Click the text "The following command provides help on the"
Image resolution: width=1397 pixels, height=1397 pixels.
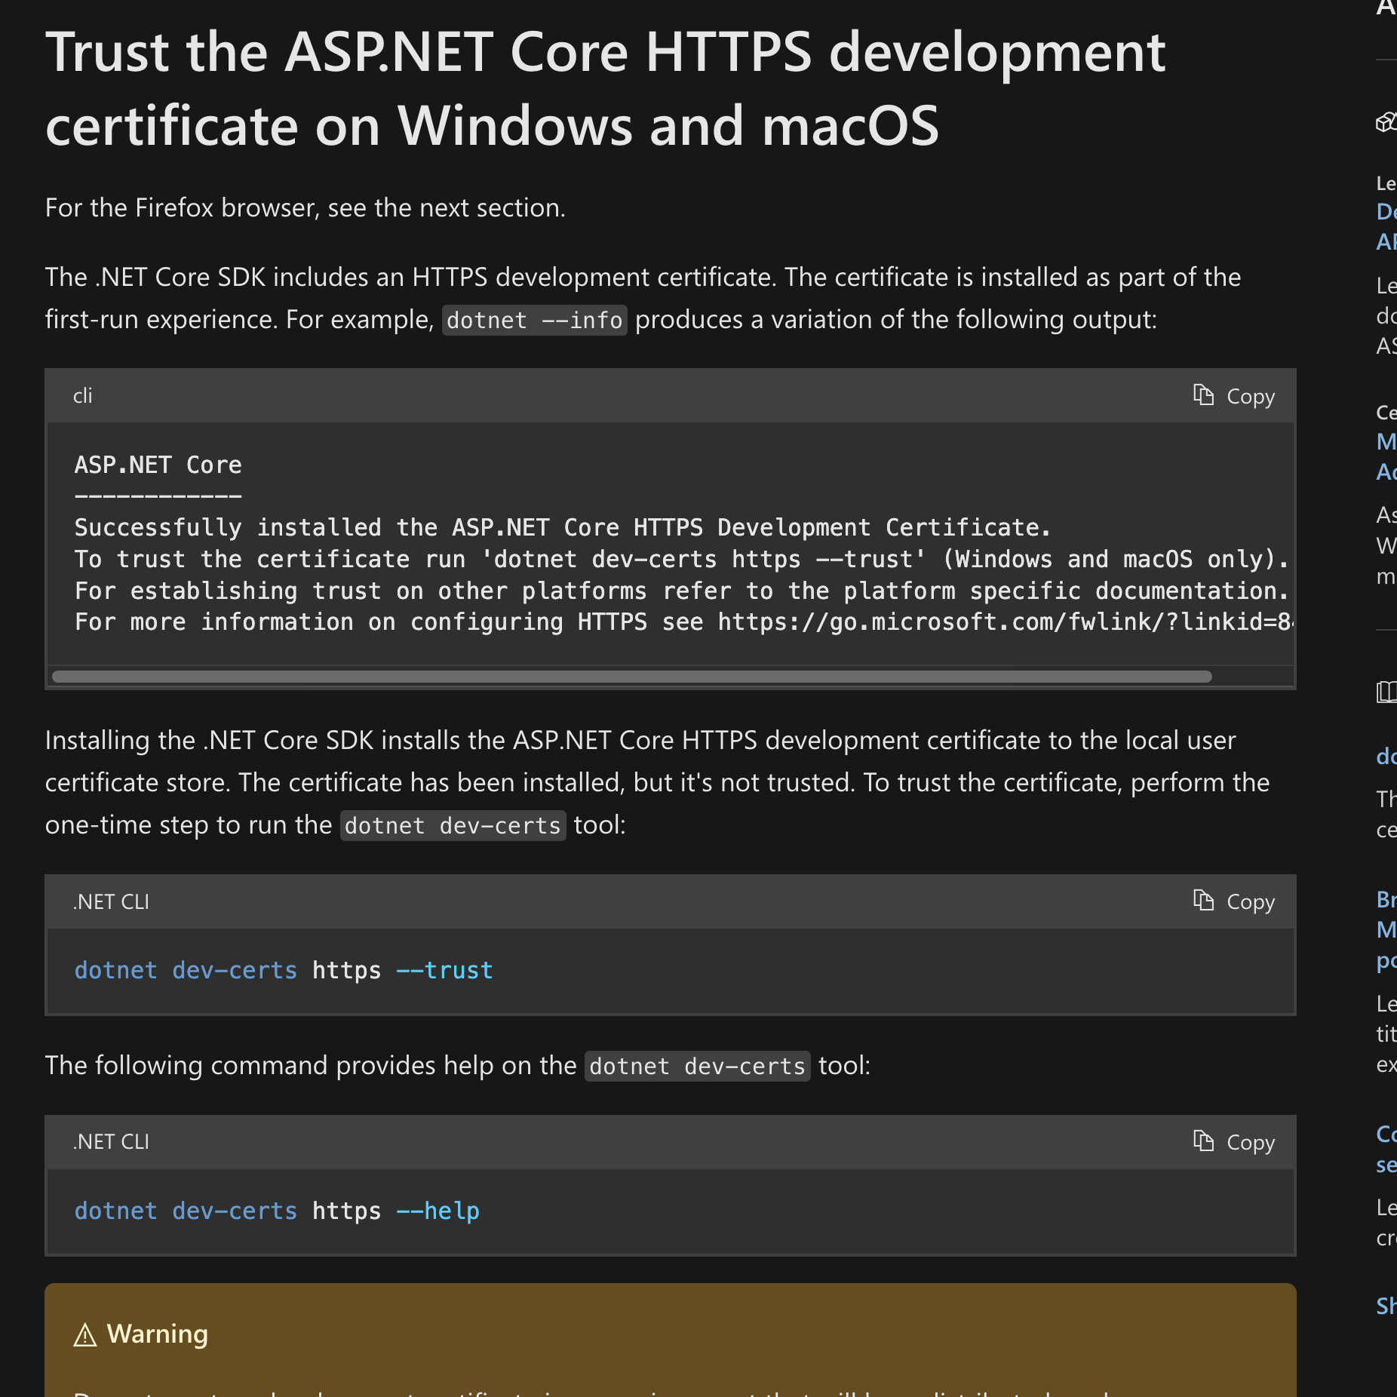pos(311,1065)
